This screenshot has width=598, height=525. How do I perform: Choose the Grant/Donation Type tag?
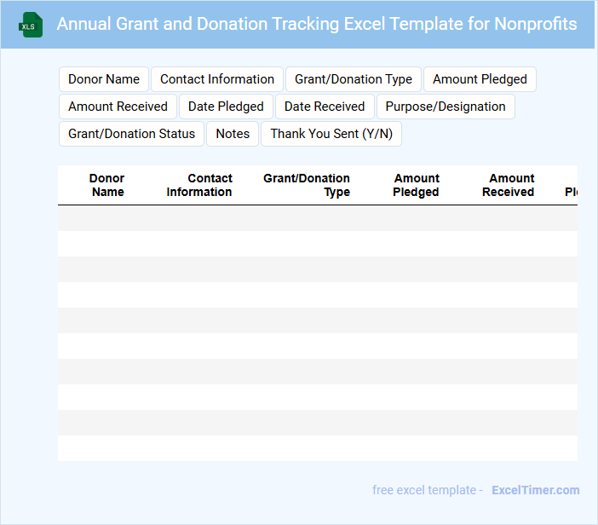pos(354,79)
